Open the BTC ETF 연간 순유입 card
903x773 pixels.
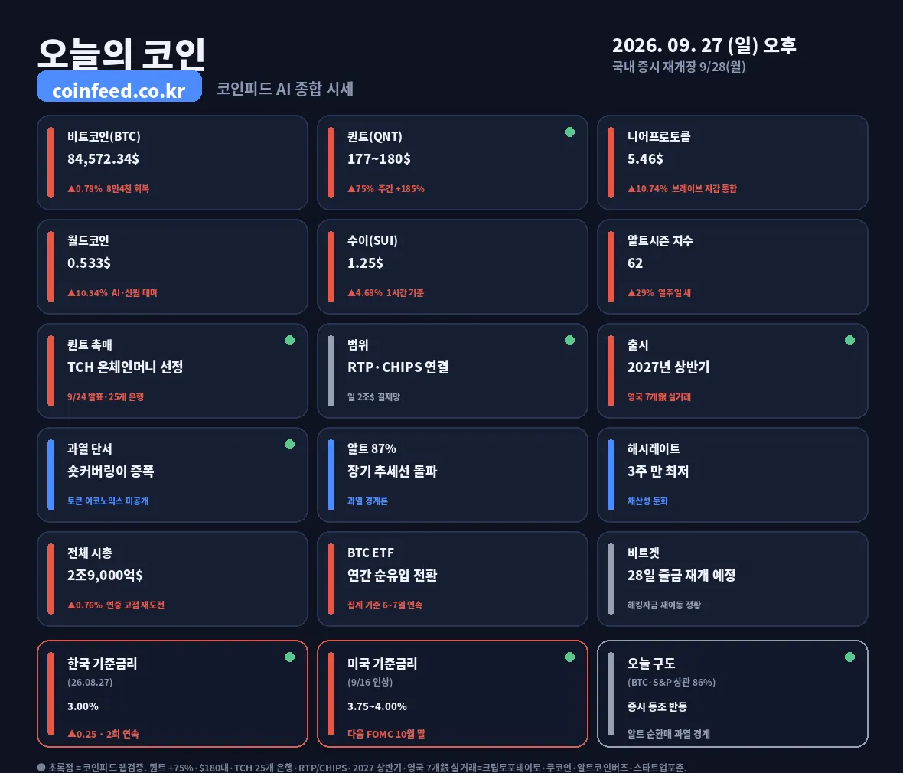tap(452, 579)
